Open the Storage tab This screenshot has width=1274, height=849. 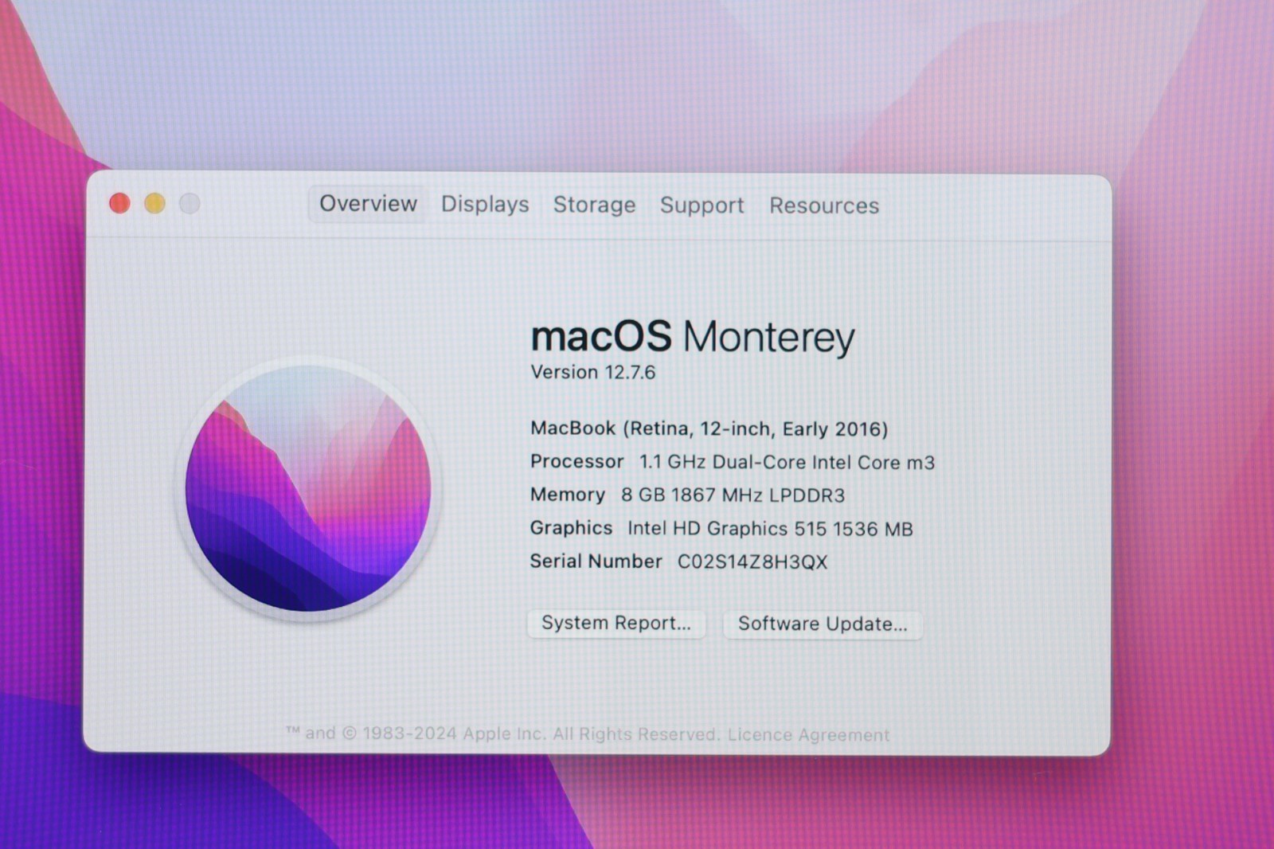coord(594,205)
